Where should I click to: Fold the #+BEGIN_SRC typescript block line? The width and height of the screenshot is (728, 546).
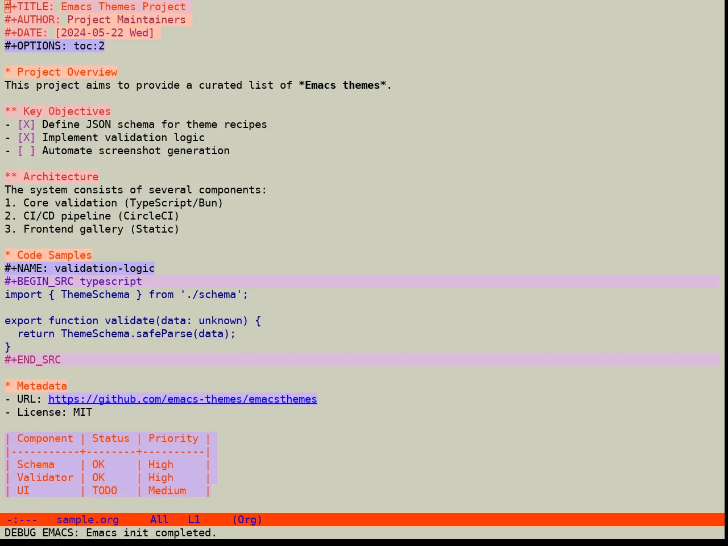[x=362, y=282]
